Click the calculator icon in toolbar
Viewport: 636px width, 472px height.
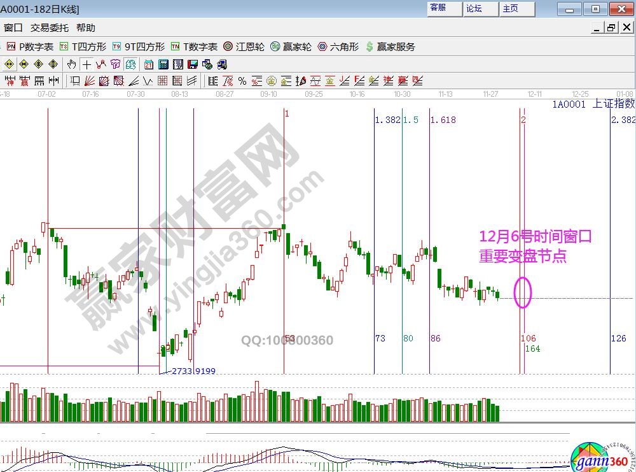pos(163,64)
